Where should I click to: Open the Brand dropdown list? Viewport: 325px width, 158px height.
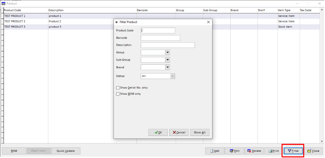point(168,67)
